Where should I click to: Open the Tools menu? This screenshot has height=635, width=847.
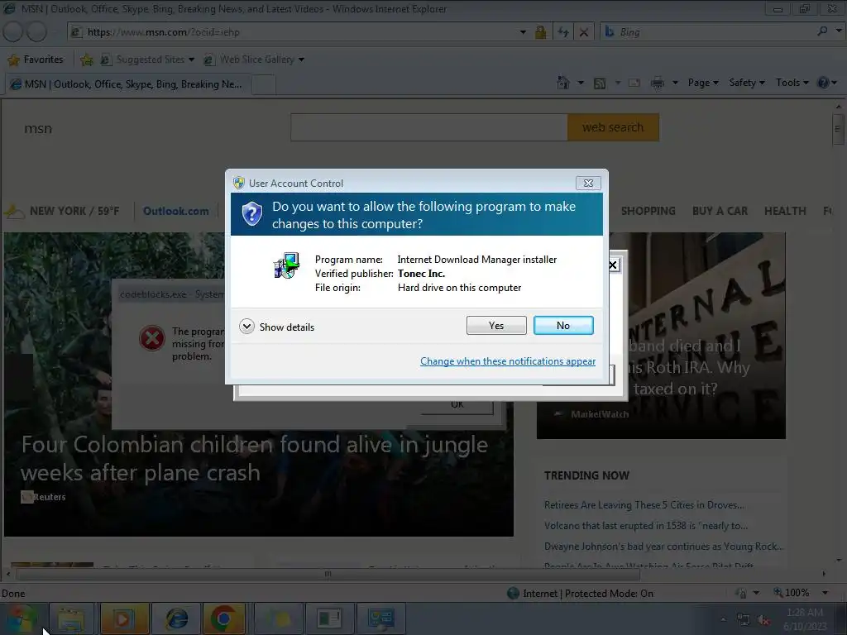pyautogui.click(x=792, y=83)
